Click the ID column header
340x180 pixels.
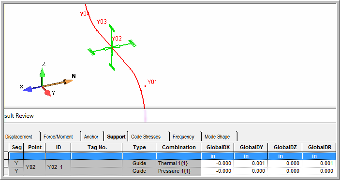point(59,147)
